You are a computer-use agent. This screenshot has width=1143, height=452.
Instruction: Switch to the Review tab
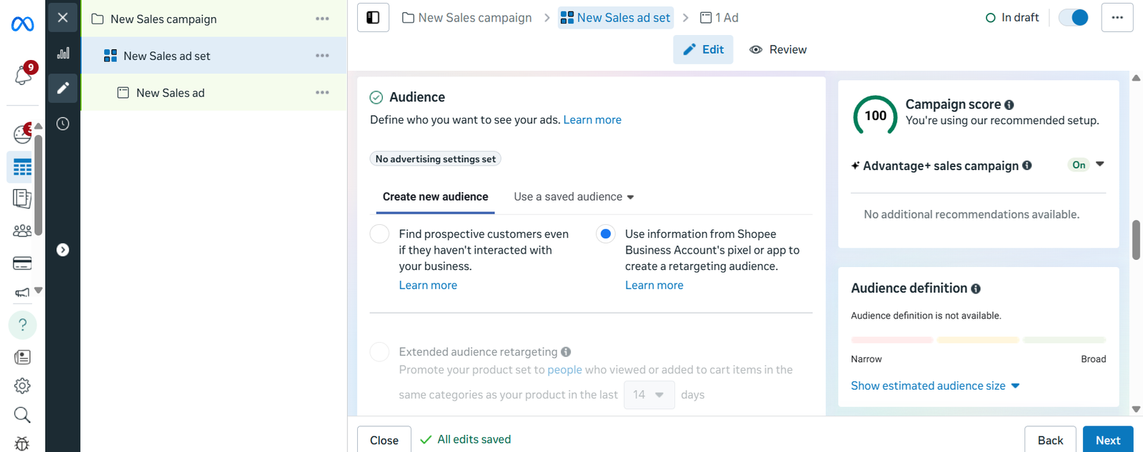tap(778, 50)
